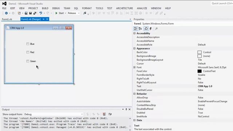Click the Find in Files toolbar icon
Viewport: 233px width, 131px height.
coord(85,13)
